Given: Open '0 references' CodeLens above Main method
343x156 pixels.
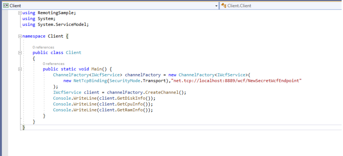Looking at the screenshot, I should coord(54,64).
